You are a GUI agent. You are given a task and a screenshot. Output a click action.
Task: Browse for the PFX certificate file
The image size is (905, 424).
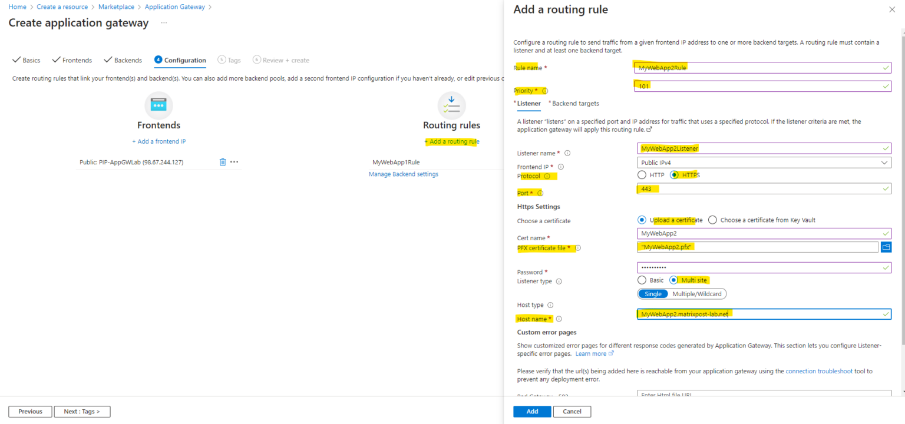click(886, 247)
